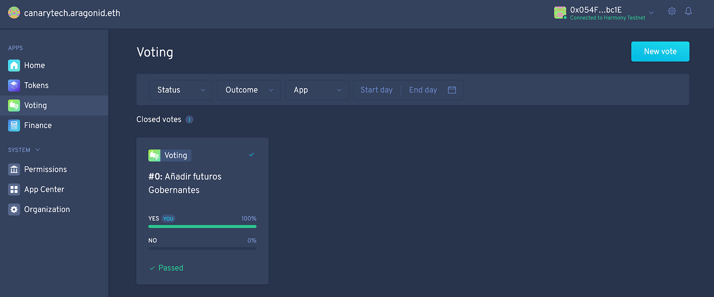
Task: Open global settings gear in header
Action: (x=672, y=11)
